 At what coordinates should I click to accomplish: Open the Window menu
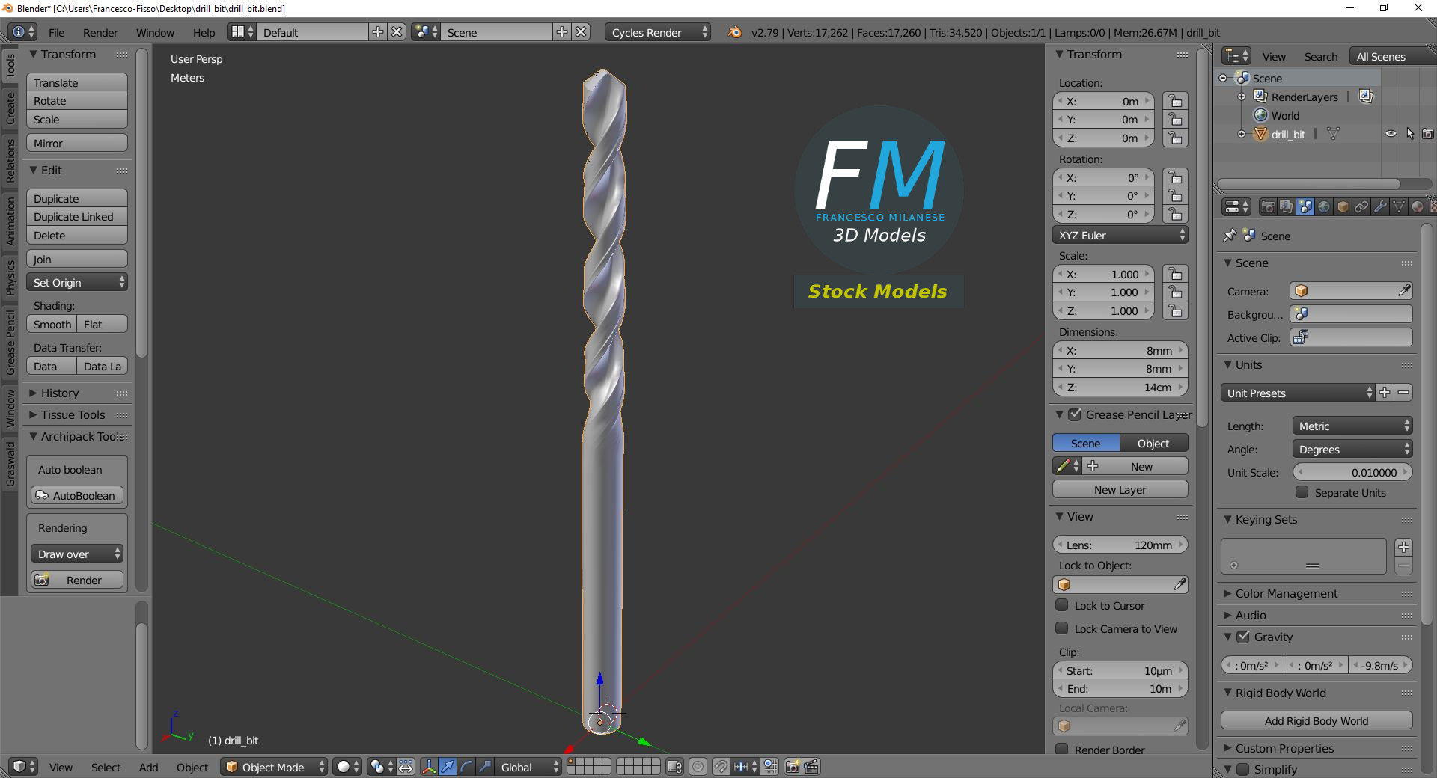click(x=155, y=32)
